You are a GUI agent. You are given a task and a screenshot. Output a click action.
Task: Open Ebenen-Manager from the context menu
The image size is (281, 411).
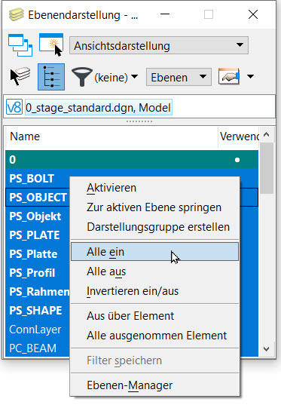(x=154, y=385)
